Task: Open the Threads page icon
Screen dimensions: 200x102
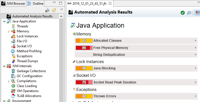Action: point(13,26)
